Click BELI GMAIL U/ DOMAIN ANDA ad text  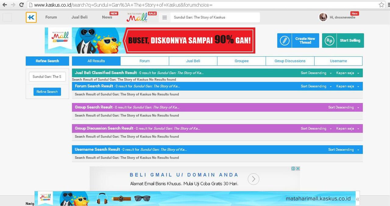pyautogui.click(x=184, y=175)
